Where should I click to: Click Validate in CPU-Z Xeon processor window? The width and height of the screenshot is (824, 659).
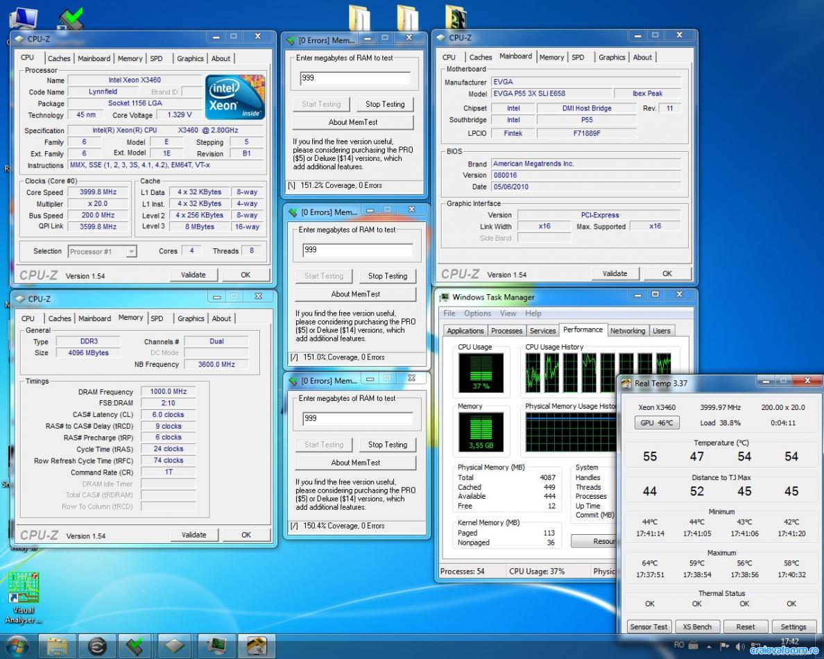pyautogui.click(x=194, y=275)
